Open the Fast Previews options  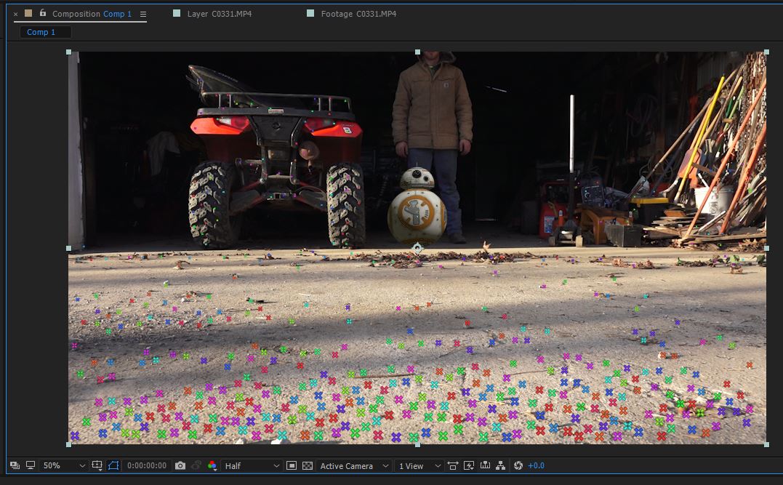coord(470,466)
